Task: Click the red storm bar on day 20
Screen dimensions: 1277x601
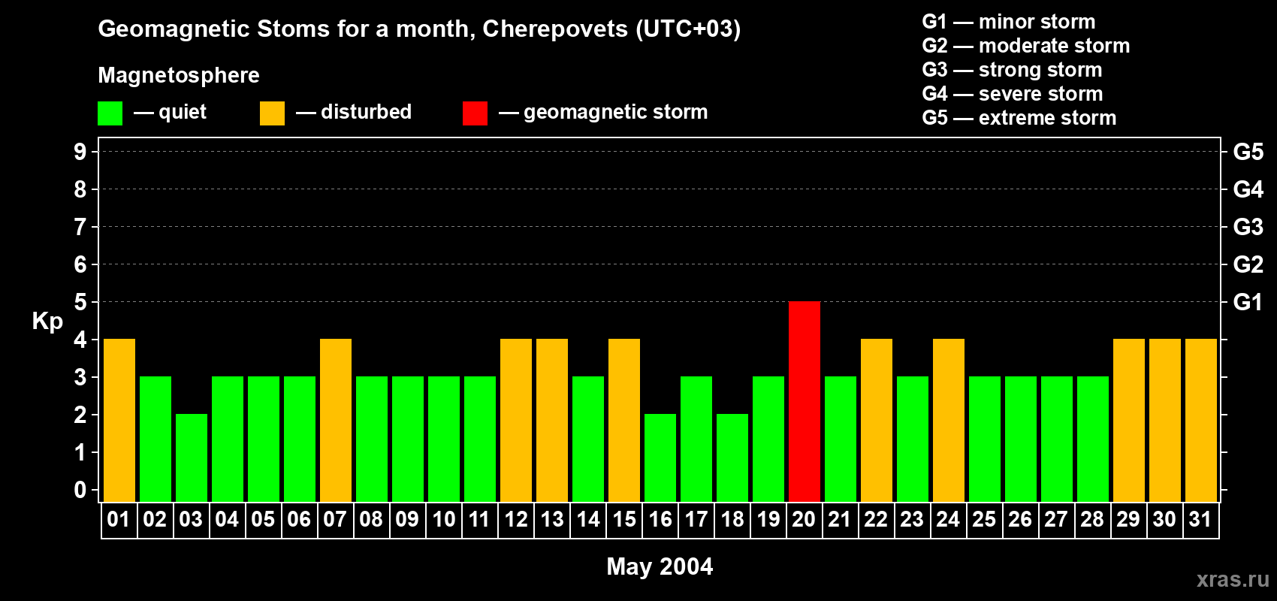Action: tap(804, 401)
